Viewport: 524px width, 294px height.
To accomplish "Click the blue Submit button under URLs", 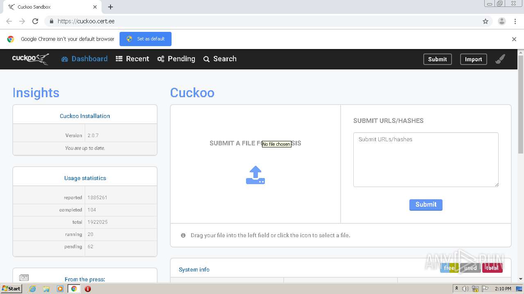I will coord(426,205).
